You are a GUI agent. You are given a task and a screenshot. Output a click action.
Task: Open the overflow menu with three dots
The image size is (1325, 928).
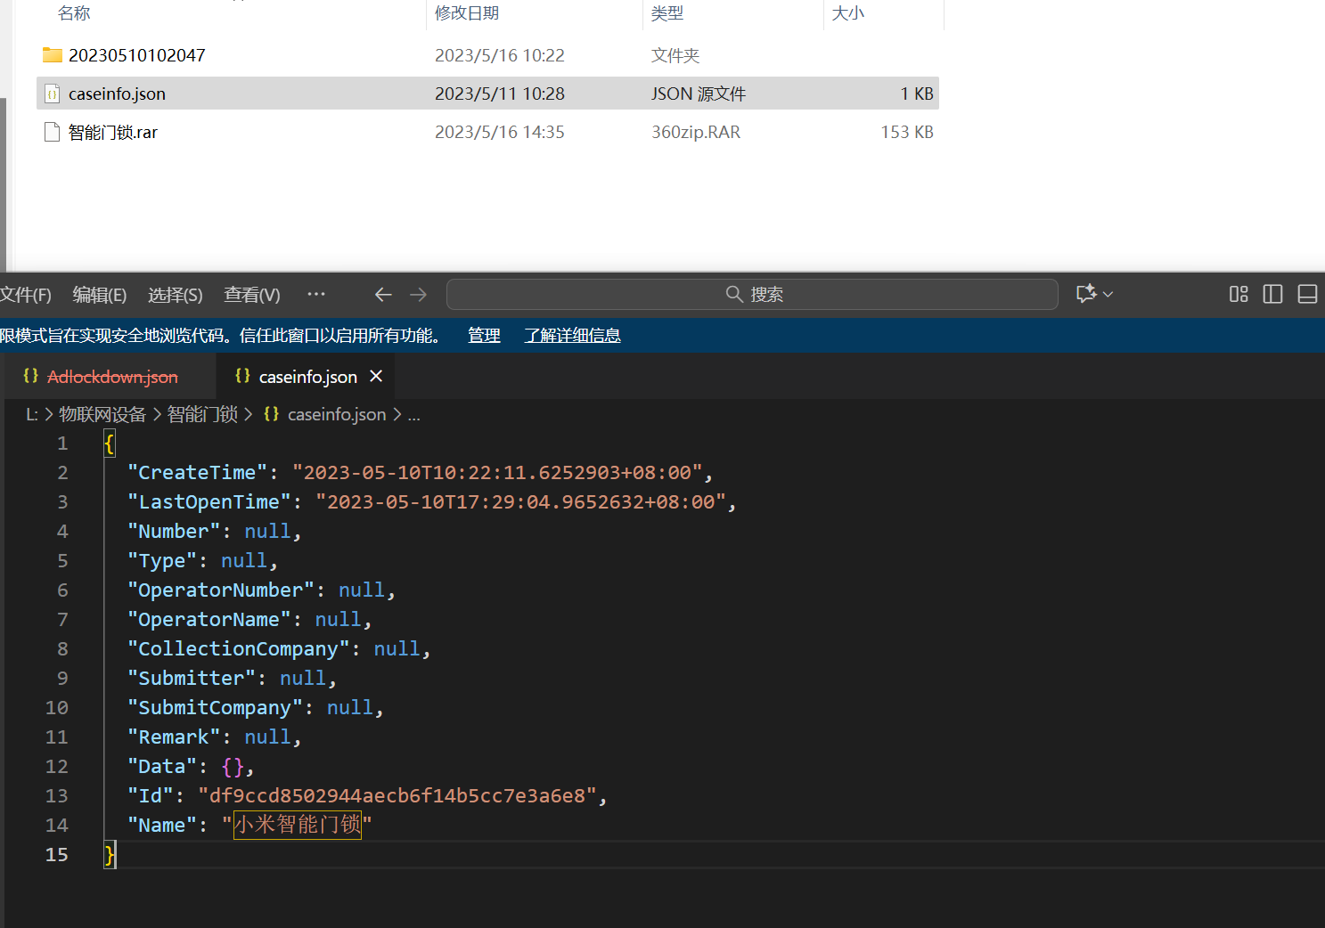point(316,294)
